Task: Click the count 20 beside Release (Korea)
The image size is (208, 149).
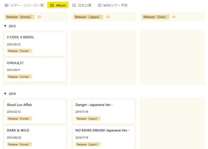Action: point(39,17)
